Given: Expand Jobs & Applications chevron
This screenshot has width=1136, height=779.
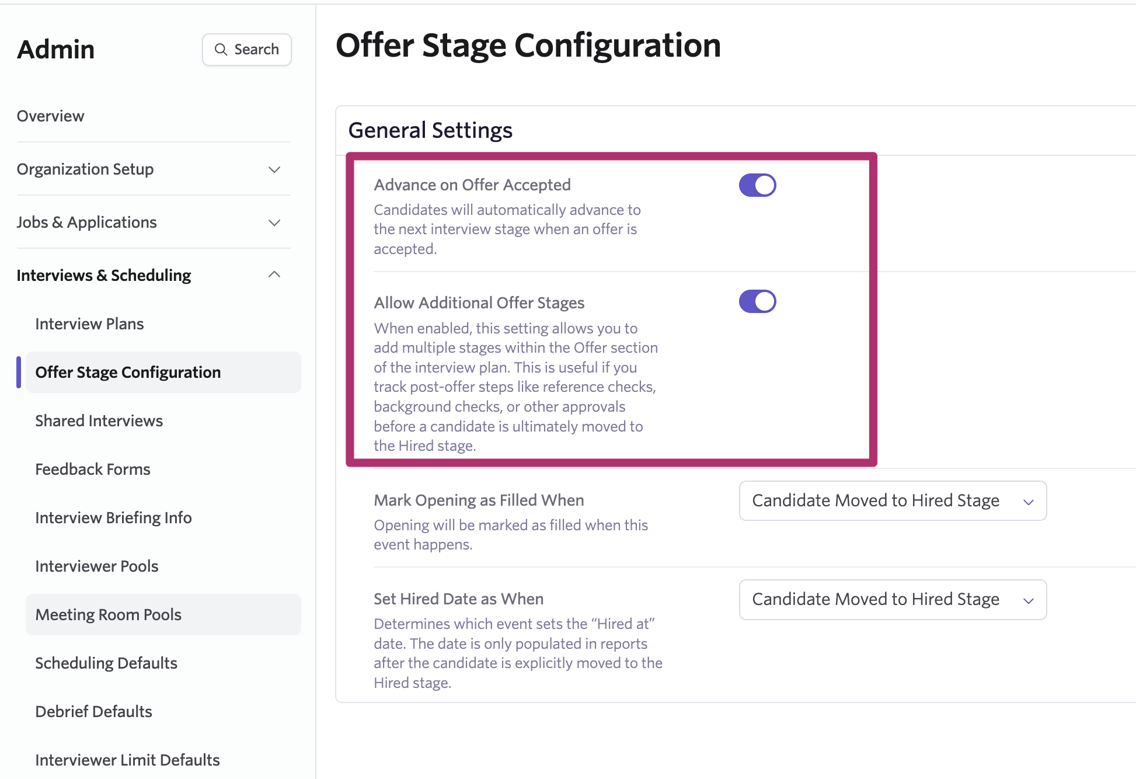Looking at the screenshot, I should coord(274,222).
